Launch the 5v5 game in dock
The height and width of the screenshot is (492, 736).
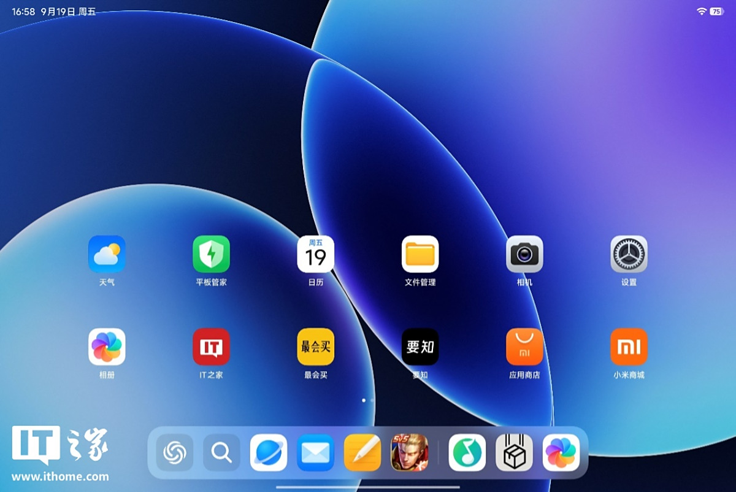[409, 453]
